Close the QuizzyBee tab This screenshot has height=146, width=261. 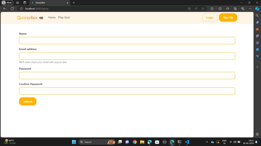pos(67,3)
